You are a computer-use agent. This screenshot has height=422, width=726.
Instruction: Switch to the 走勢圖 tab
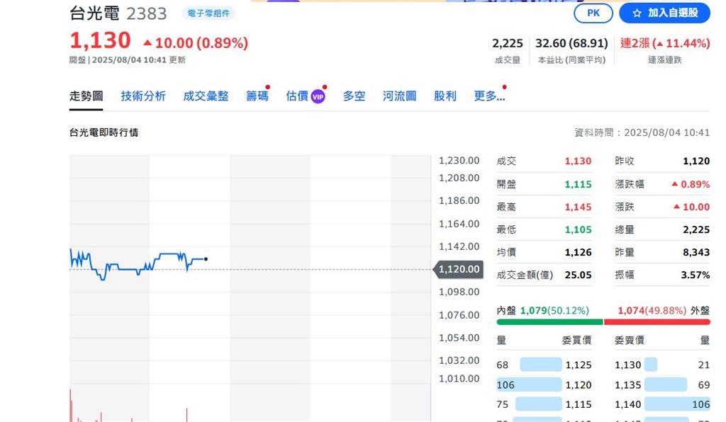[86, 96]
